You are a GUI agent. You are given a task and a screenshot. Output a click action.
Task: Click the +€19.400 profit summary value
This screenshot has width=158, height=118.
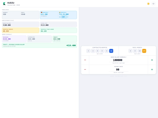[71, 45]
